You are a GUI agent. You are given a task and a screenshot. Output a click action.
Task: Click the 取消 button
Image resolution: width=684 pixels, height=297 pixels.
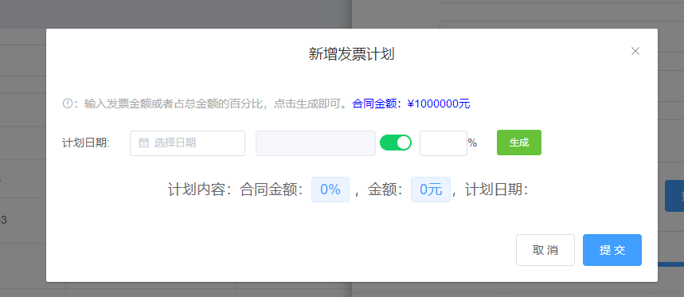(545, 250)
